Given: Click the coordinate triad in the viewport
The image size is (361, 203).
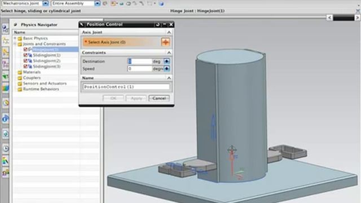Looking at the screenshot, I should [x=235, y=163].
